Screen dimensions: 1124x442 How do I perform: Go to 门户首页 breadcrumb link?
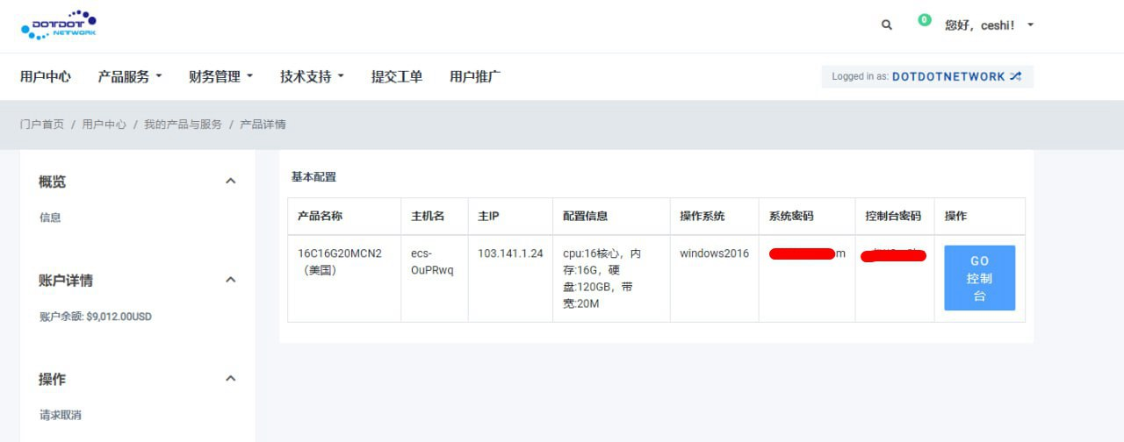(x=42, y=125)
